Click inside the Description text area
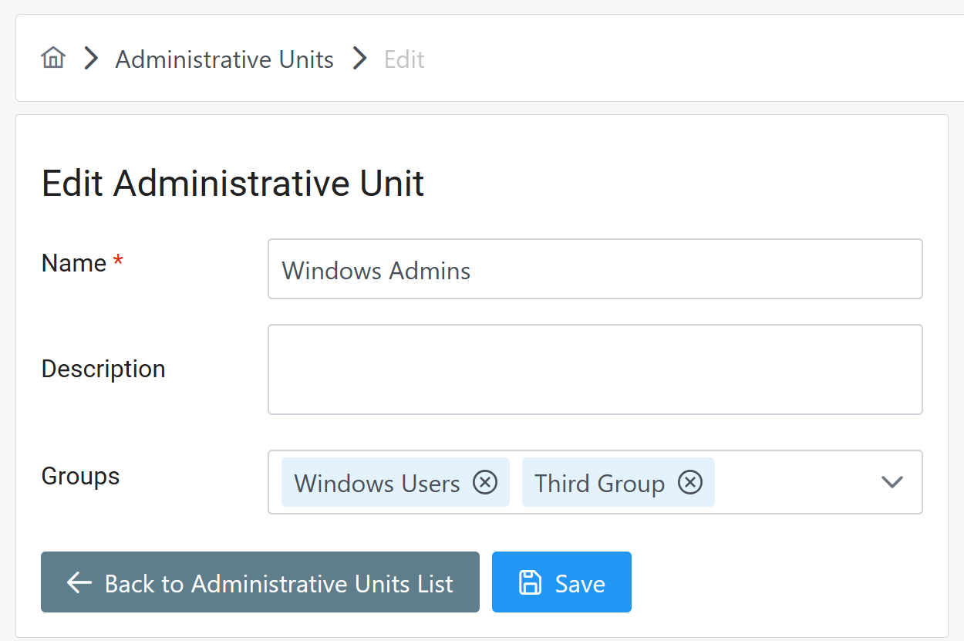The width and height of the screenshot is (964, 641). 595,369
